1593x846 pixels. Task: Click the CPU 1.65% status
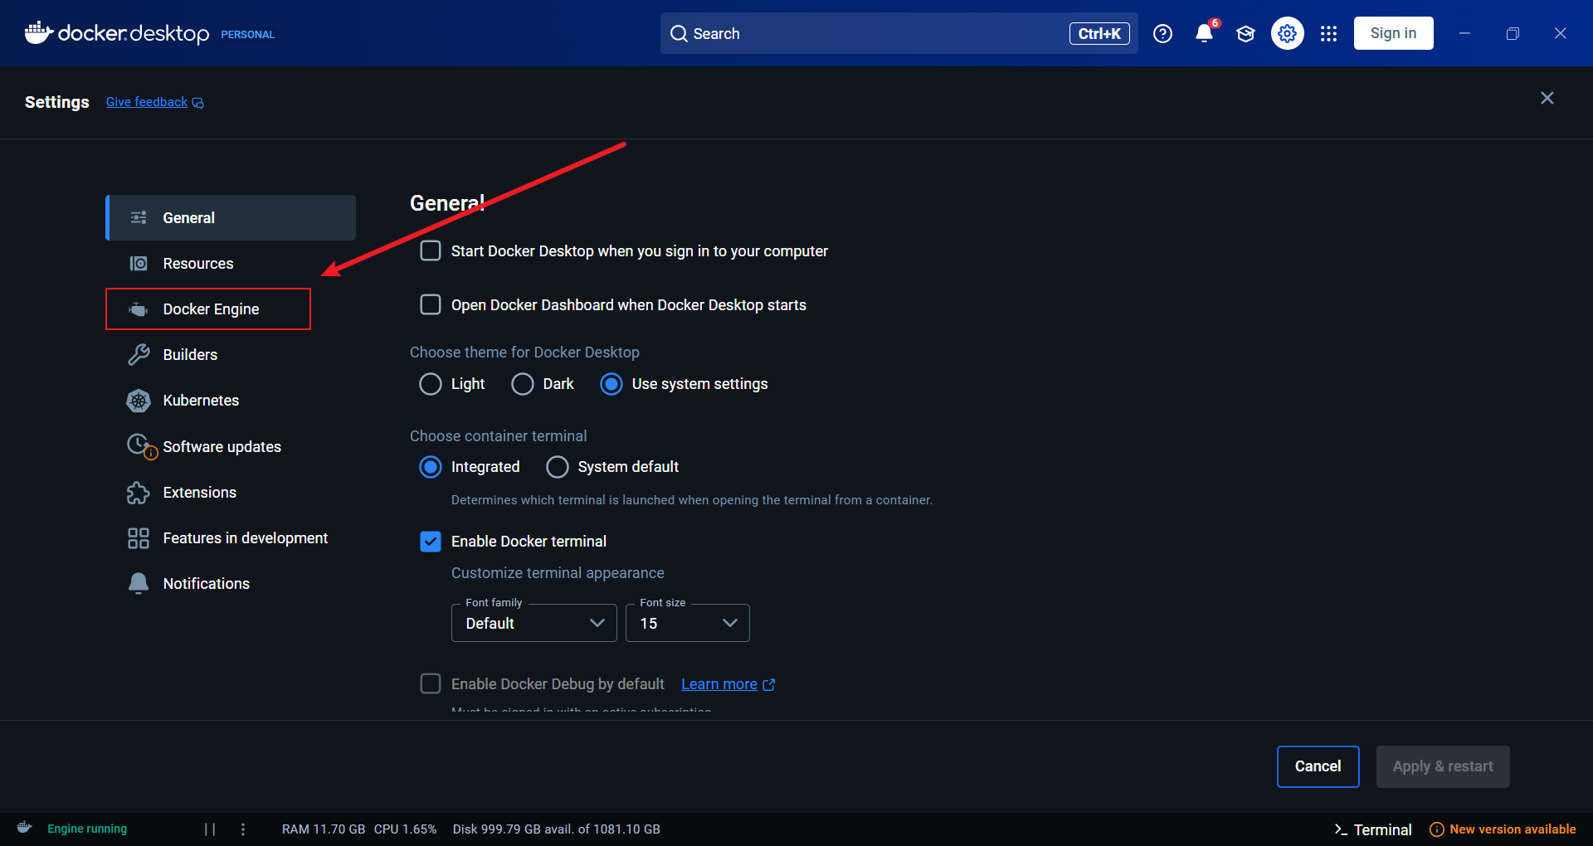coord(405,829)
